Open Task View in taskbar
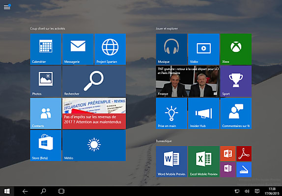 tap(61, 191)
